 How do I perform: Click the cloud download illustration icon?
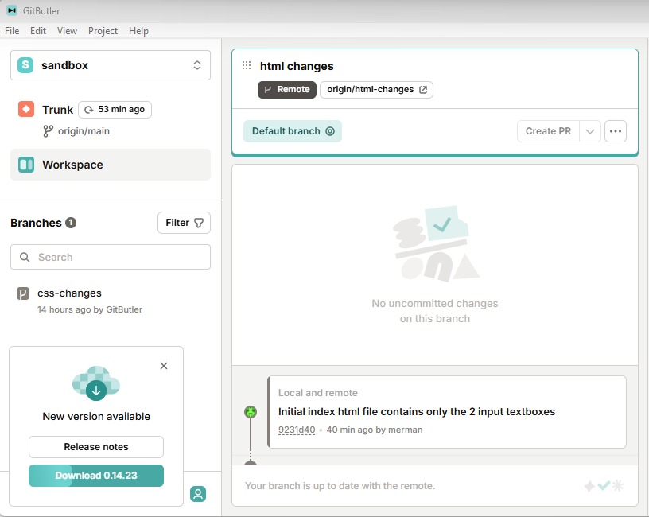[x=96, y=383]
